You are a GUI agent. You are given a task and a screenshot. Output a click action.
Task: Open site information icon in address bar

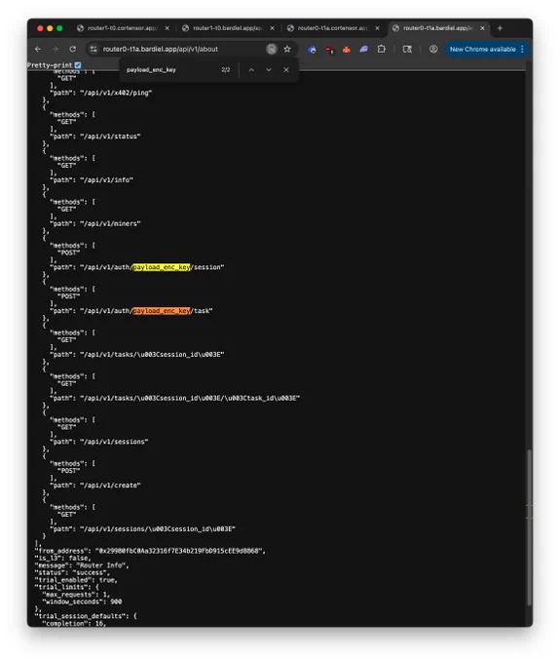(93, 49)
